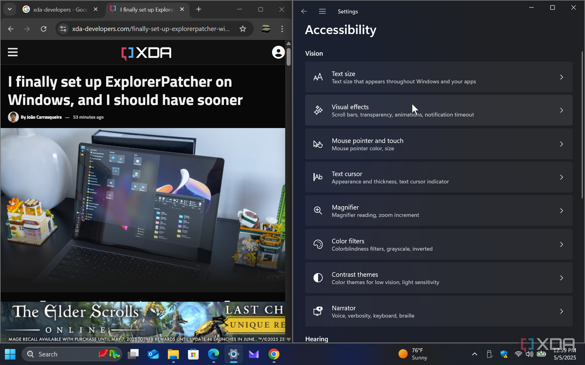The image size is (585, 365).
Task: Open the XDA user account profile icon
Action: [x=278, y=52]
